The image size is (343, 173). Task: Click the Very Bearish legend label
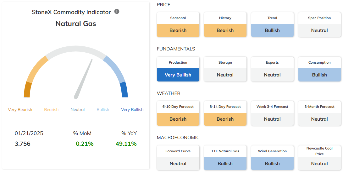tap(20, 109)
